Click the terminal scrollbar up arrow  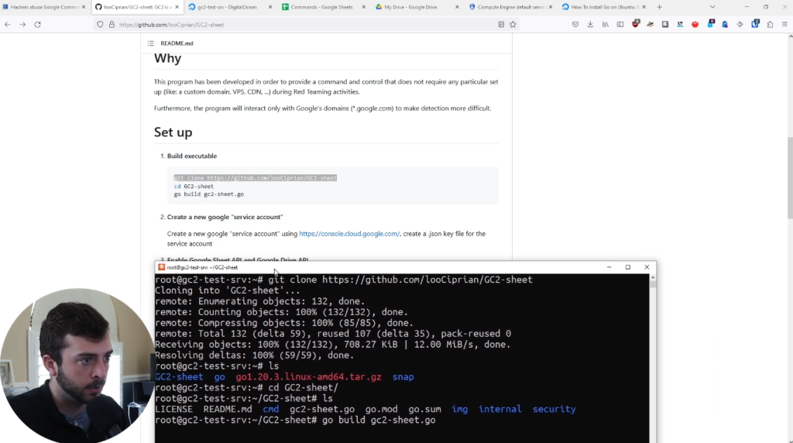click(x=653, y=277)
